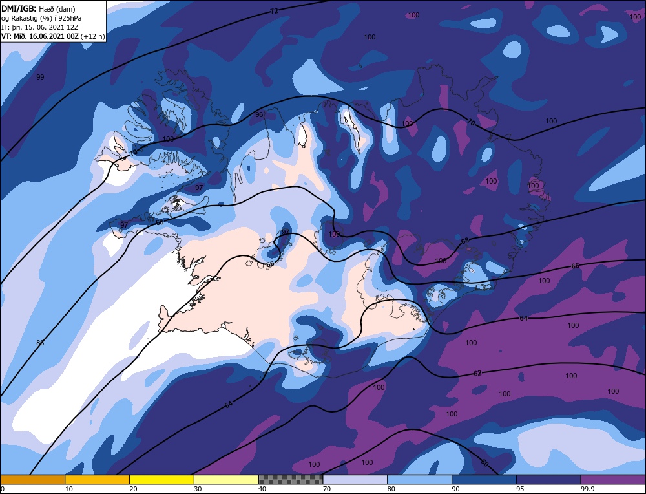
Task: Click the '(+12 h)' forecast offset text
Action: (x=93, y=36)
